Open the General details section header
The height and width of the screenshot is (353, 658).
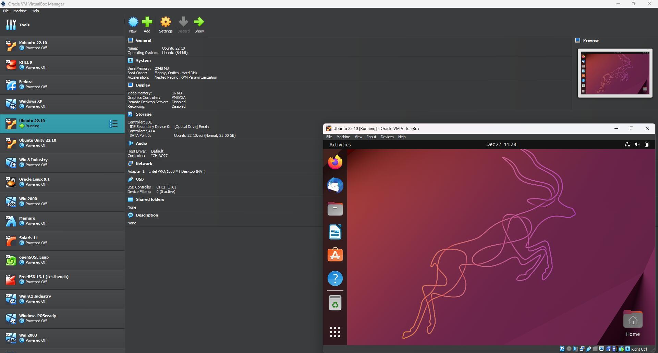click(143, 40)
